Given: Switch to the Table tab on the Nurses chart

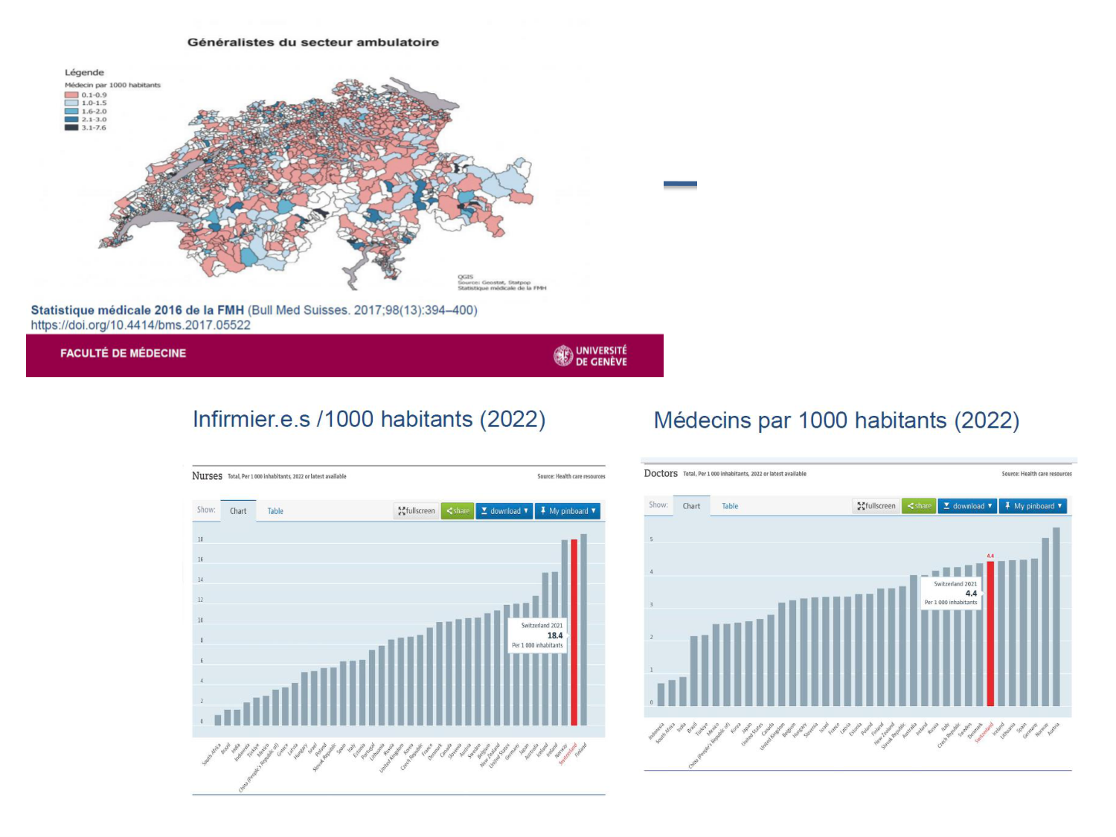Looking at the screenshot, I should point(275,511).
